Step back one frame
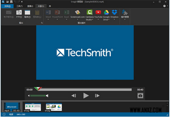 click(74, 96)
